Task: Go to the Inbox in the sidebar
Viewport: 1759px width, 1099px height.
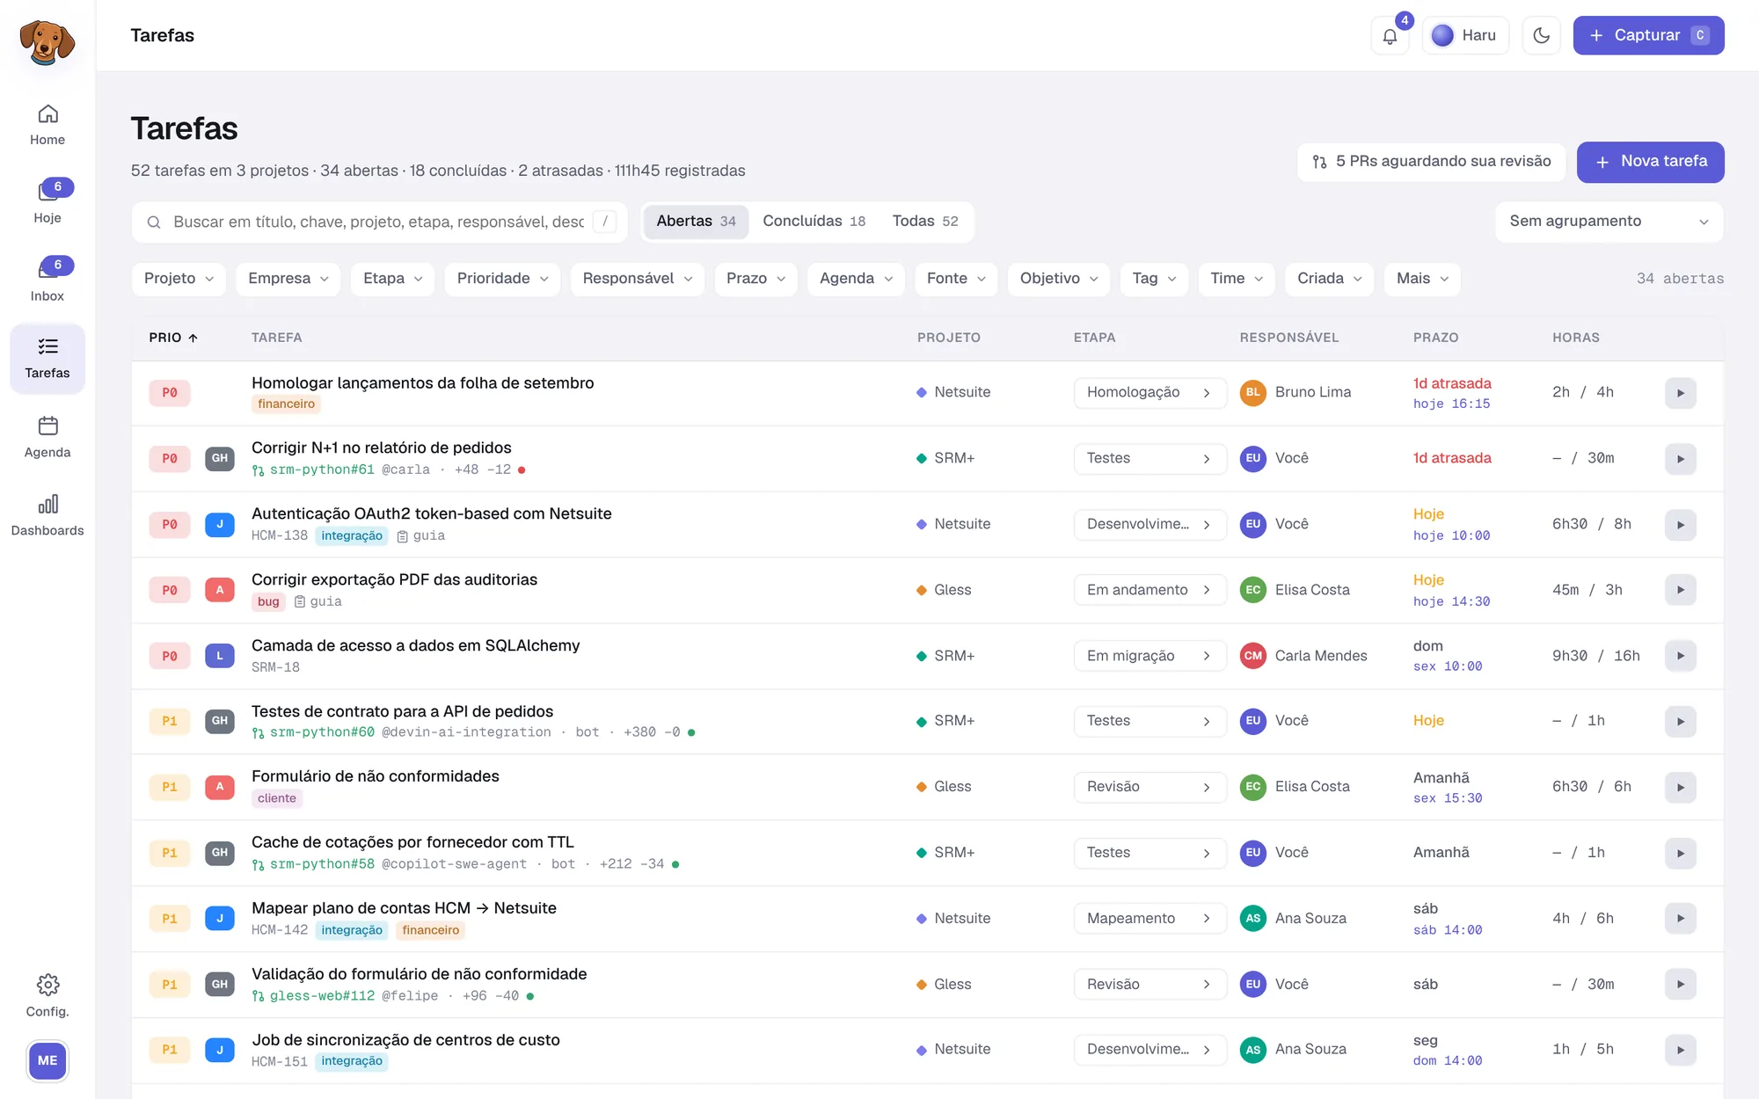Action: 47,280
